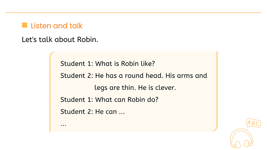Select the "Listen and talk" heading
Image resolution: width=267 pixels, height=150 pixels.
pyautogui.click(x=57, y=25)
